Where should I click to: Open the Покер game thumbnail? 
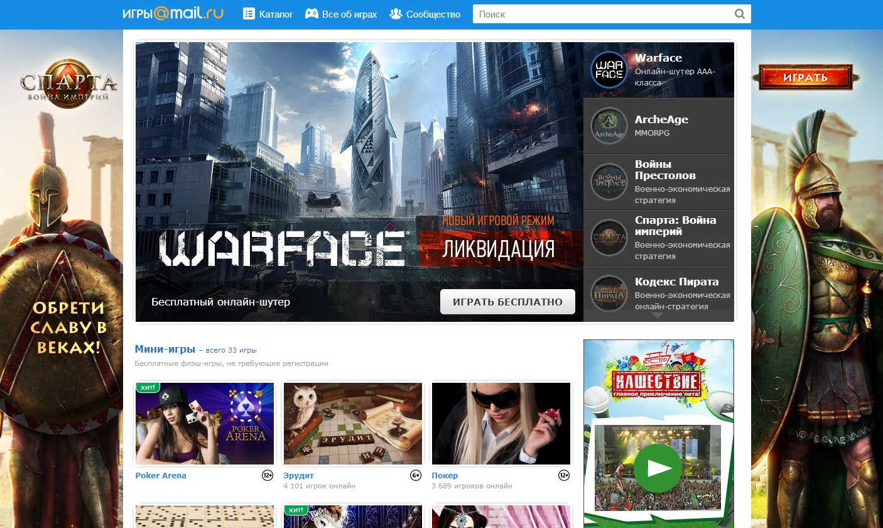pyautogui.click(x=501, y=424)
